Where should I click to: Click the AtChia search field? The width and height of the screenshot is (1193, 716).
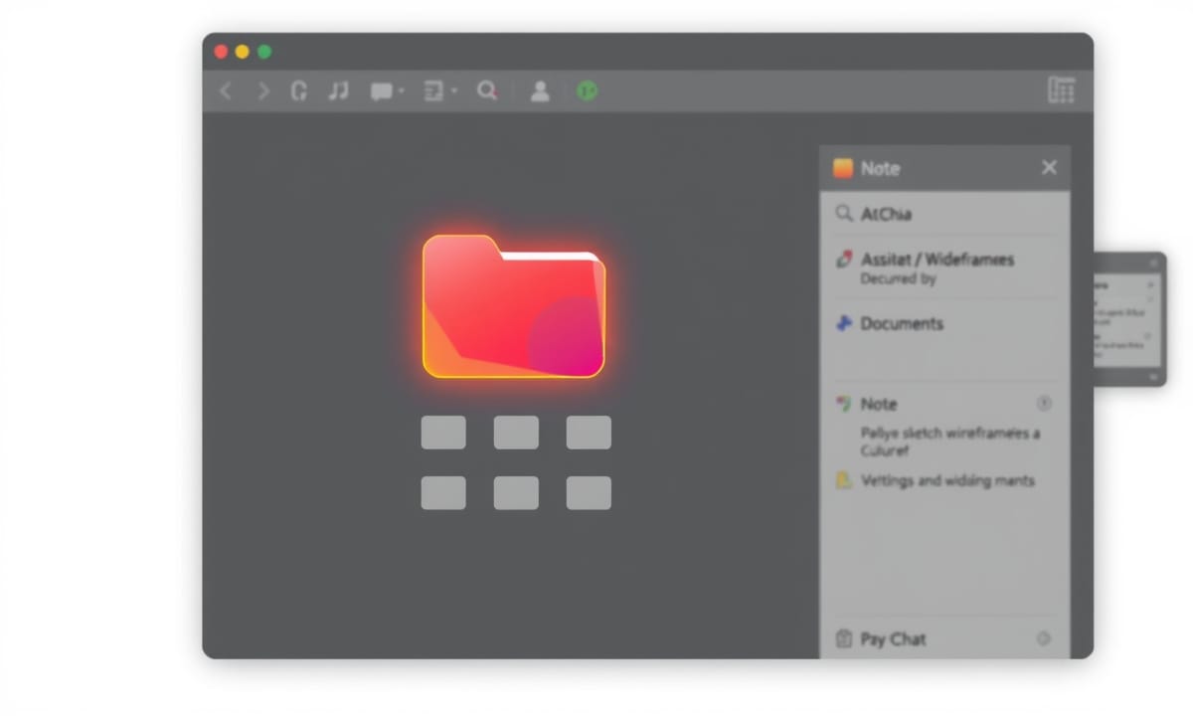(x=944, y=214)
